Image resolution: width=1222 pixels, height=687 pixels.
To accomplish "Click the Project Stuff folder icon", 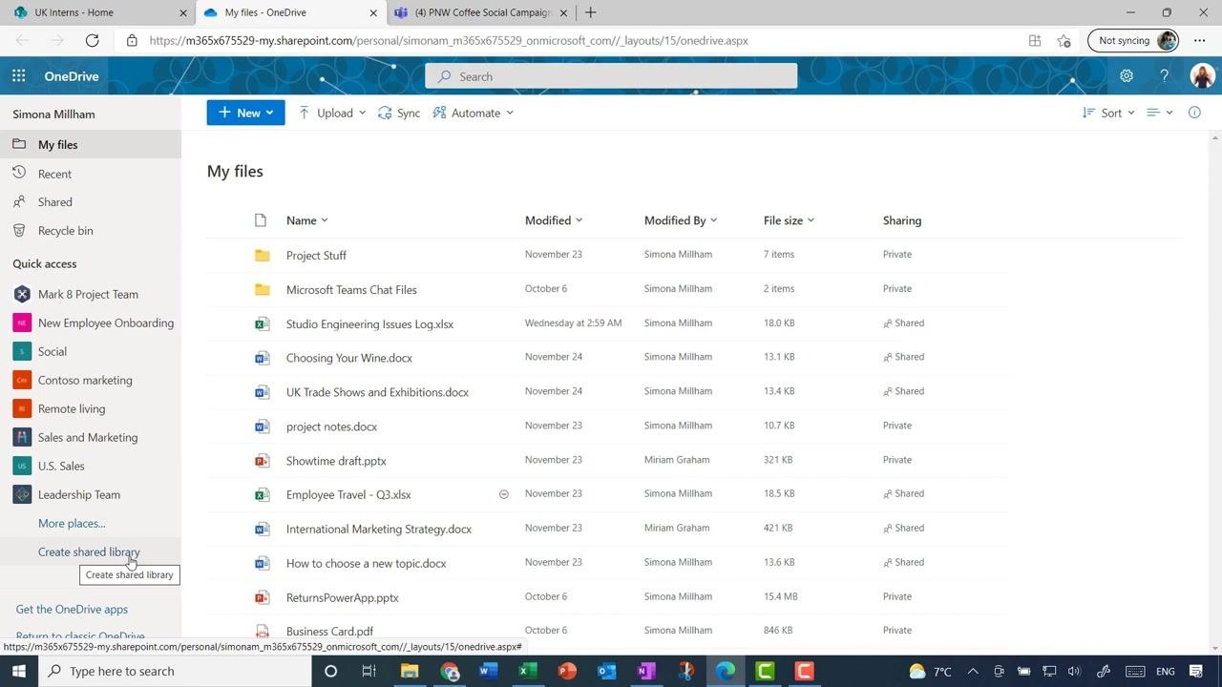I will pos(262,255).
